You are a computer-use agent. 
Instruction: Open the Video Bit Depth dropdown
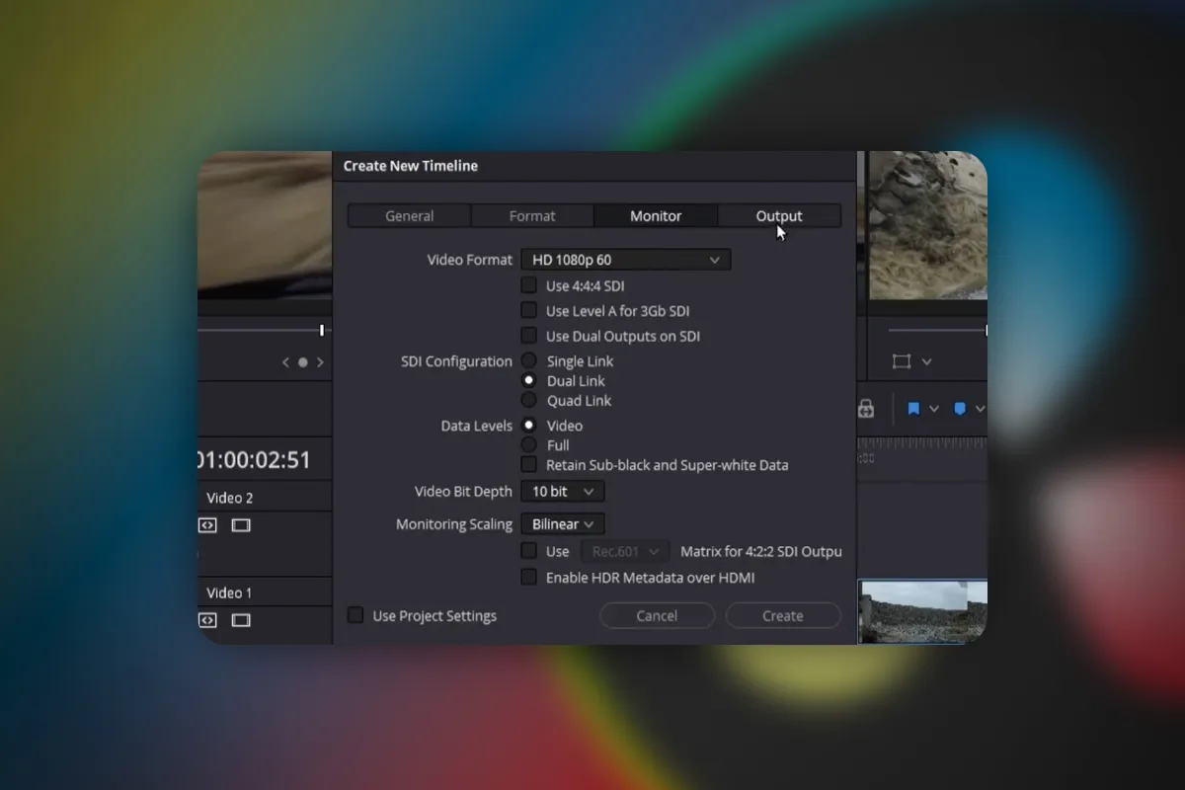pos(563,491)
